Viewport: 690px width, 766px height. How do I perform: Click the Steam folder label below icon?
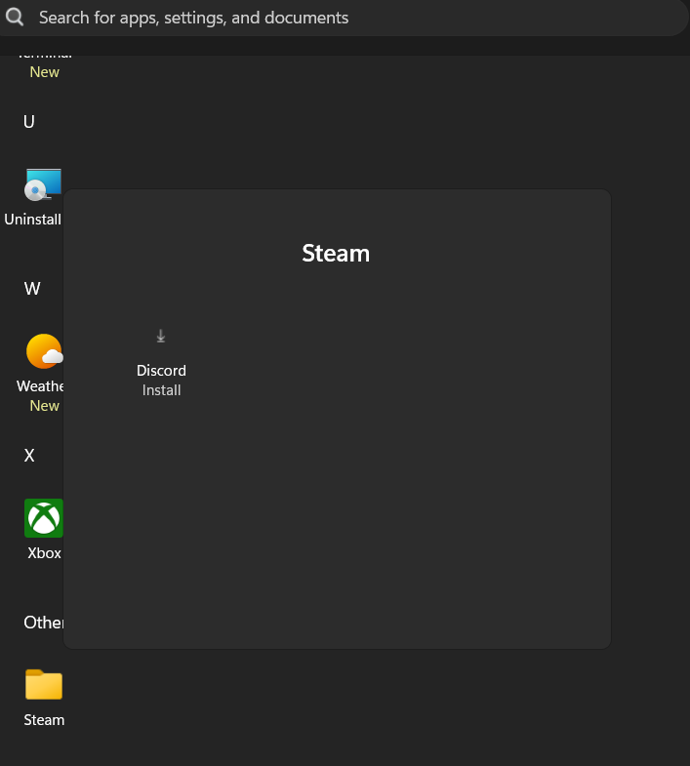point(44,720)
